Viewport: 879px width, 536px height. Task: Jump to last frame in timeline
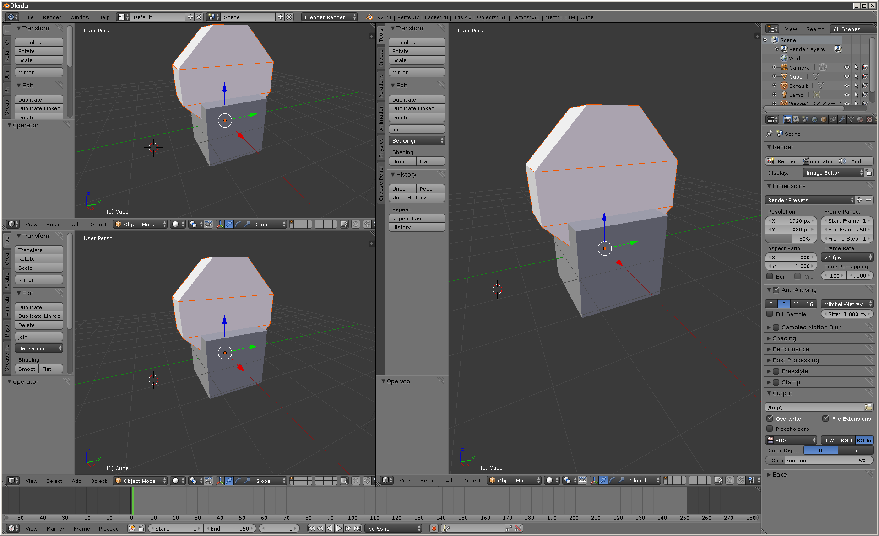[x=357, y=528]
